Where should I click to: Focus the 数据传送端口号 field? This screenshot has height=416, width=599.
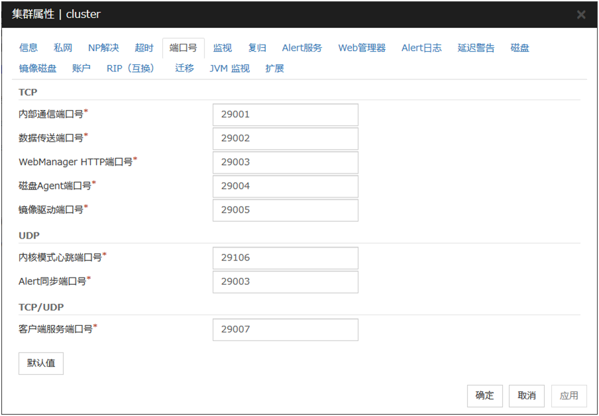pyautogui.click(x=285, y=138)
